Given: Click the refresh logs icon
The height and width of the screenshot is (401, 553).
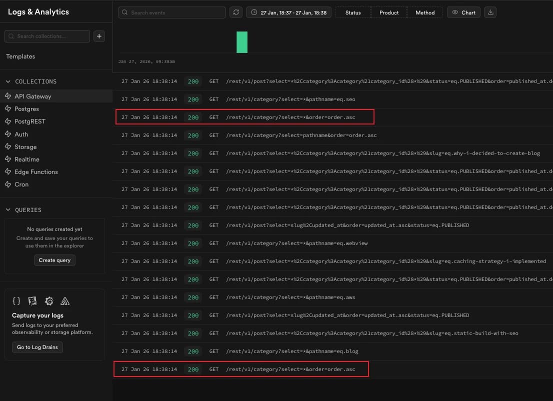Looking at the screenshot, I should point(235,12).
